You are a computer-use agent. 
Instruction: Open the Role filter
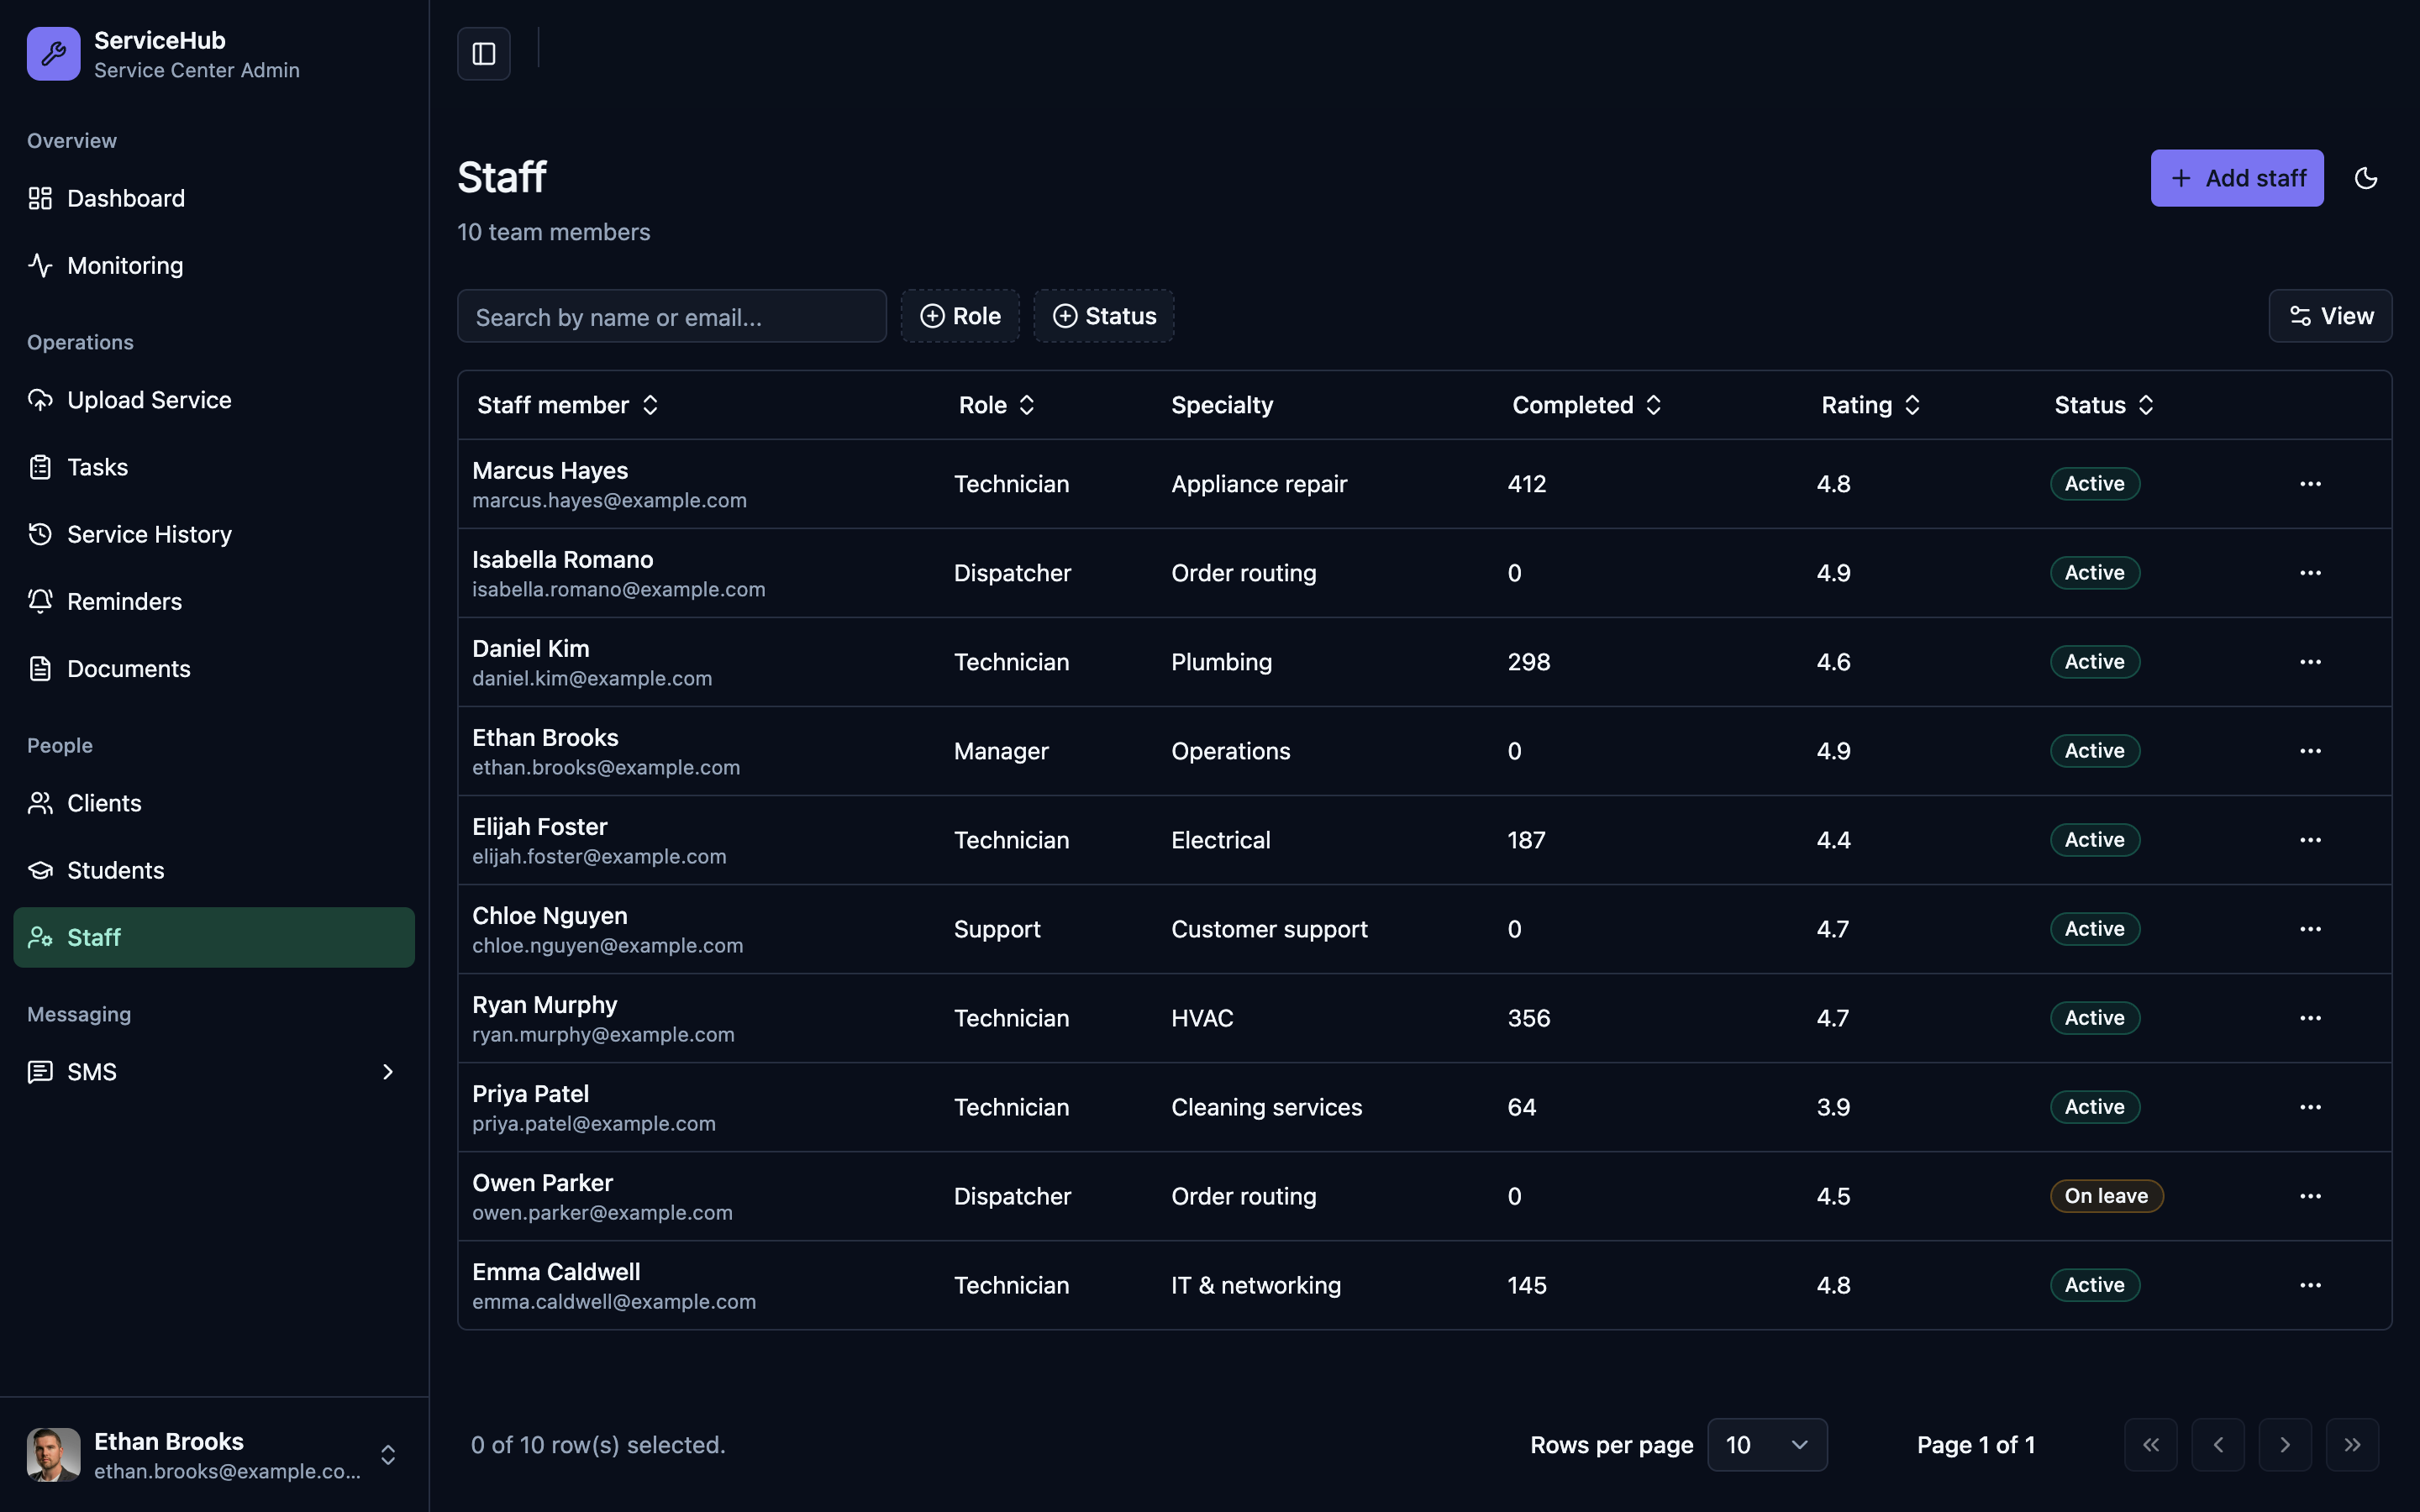tap(960, 316)
